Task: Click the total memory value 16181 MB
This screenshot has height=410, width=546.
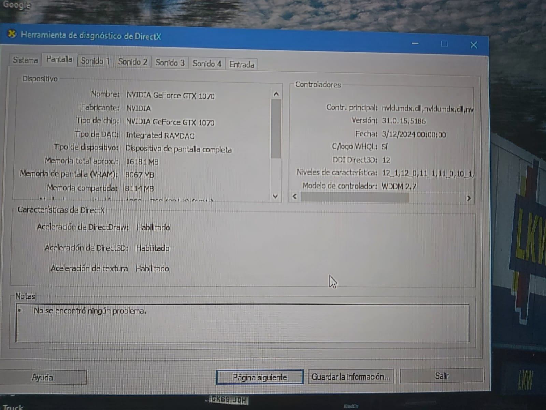Action: (x=142, y=162)
